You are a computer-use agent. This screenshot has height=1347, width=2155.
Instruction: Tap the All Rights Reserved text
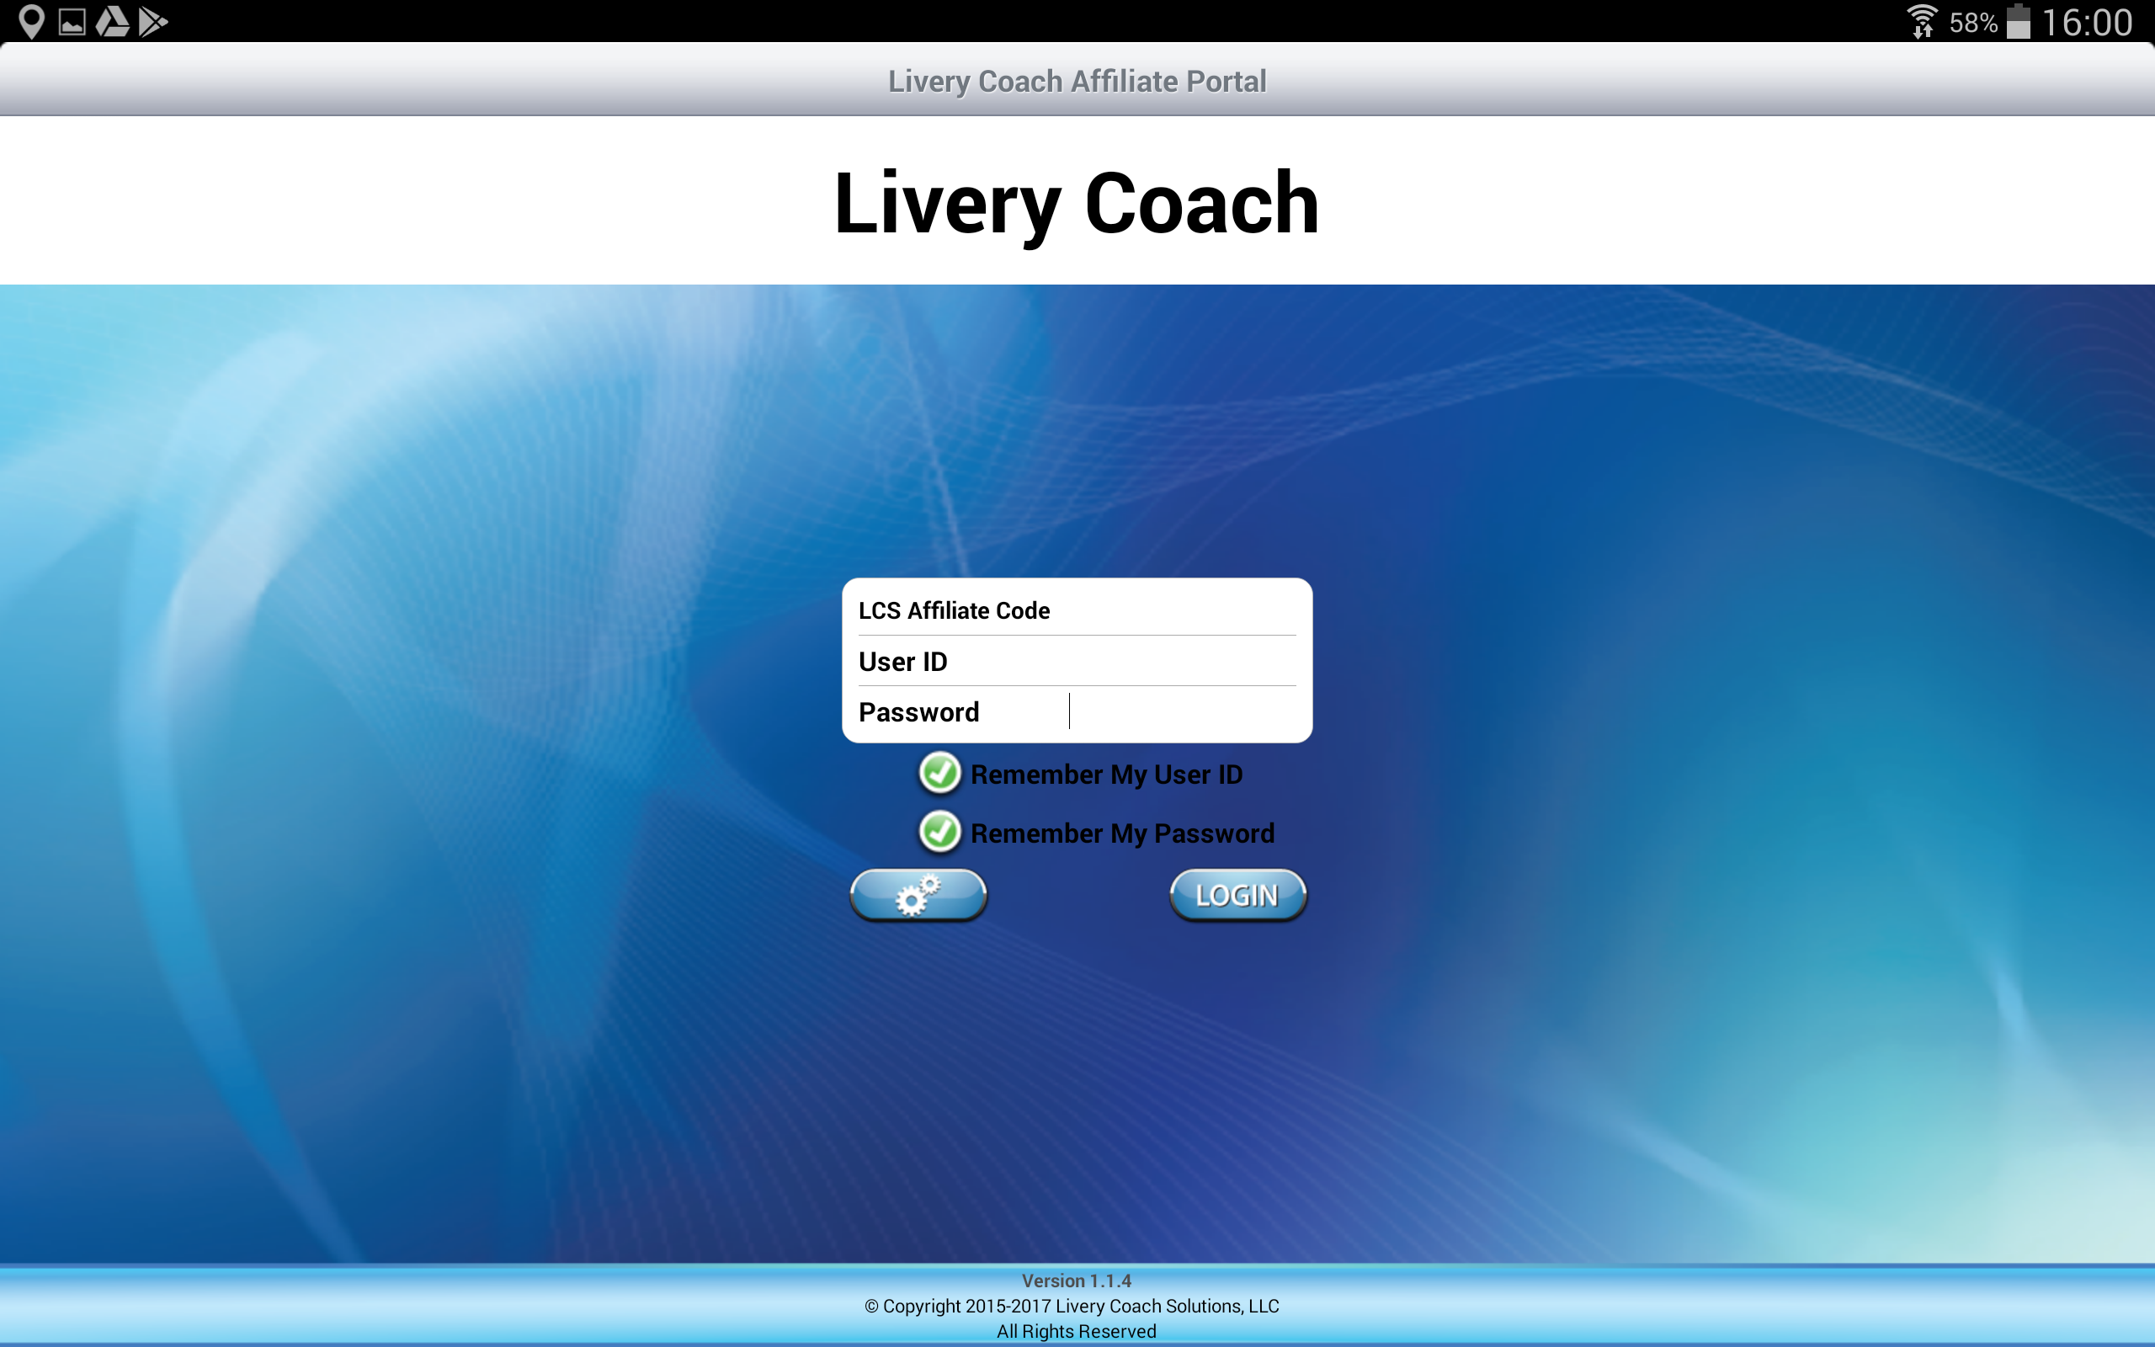1077,1331
